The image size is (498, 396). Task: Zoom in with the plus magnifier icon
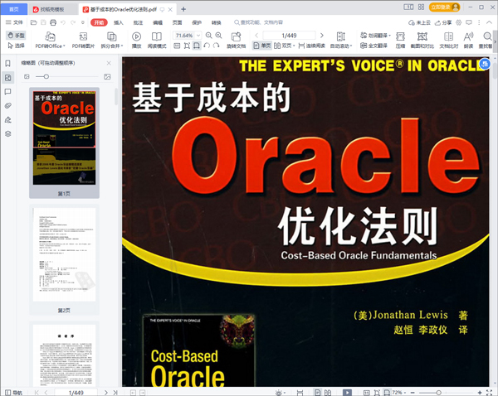[219, 35]
